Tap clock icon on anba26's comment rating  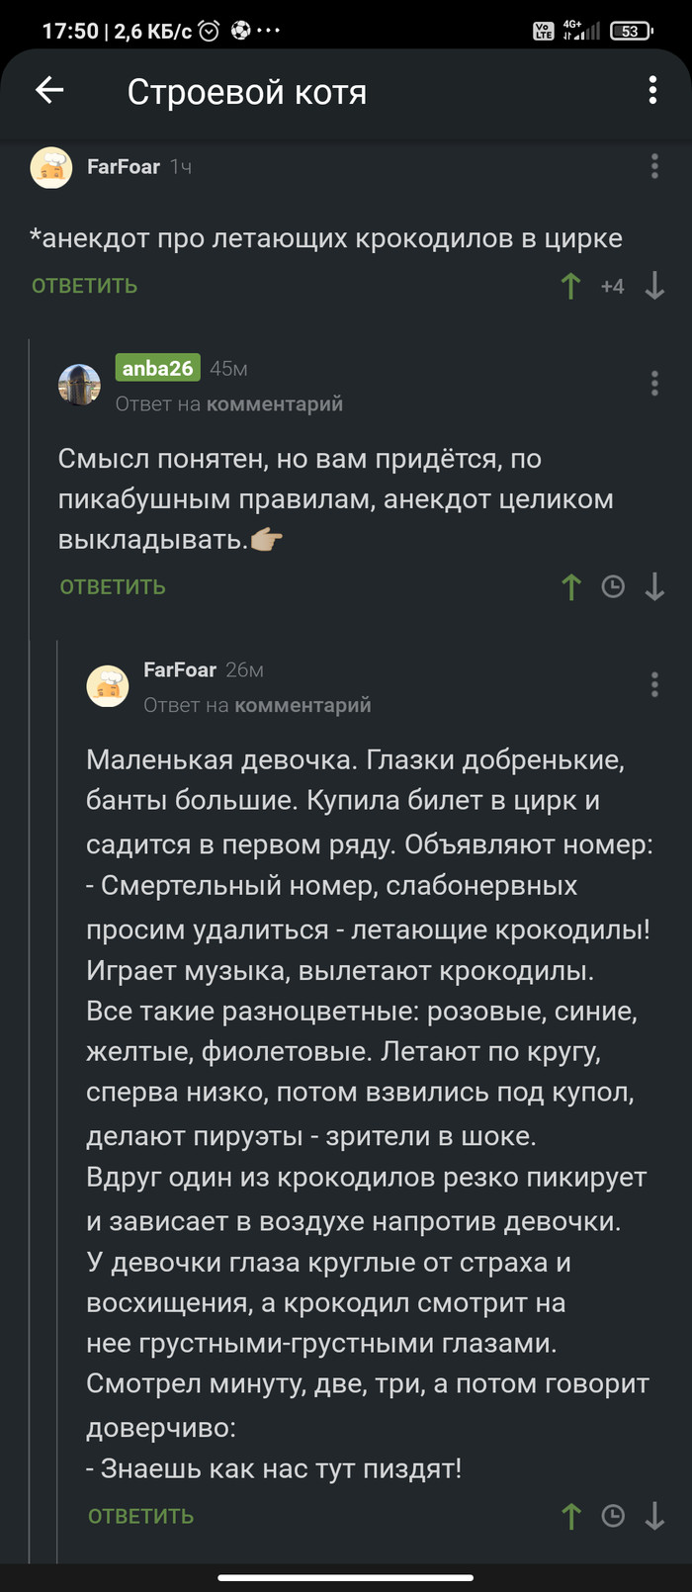613,587
